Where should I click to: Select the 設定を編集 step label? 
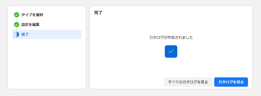pos(30,25)
